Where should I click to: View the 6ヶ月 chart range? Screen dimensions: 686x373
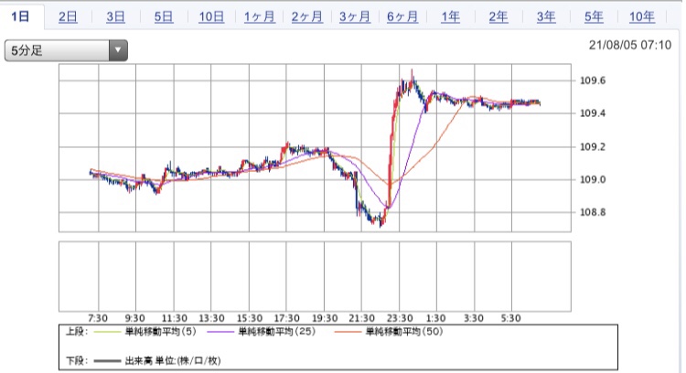402,17
